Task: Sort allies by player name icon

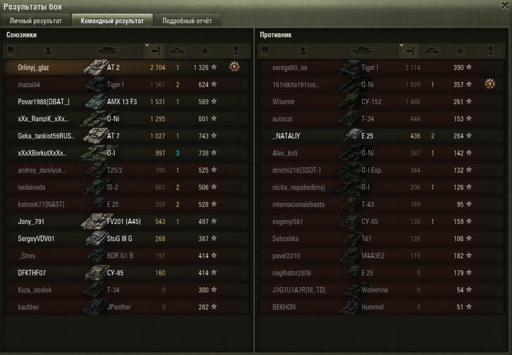Action: coord(48,51)
